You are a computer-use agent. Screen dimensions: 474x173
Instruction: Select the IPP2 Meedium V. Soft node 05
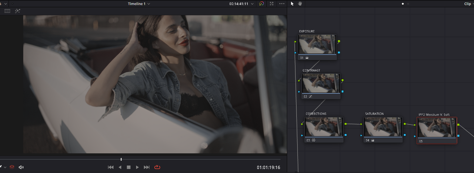click(437, 130)
